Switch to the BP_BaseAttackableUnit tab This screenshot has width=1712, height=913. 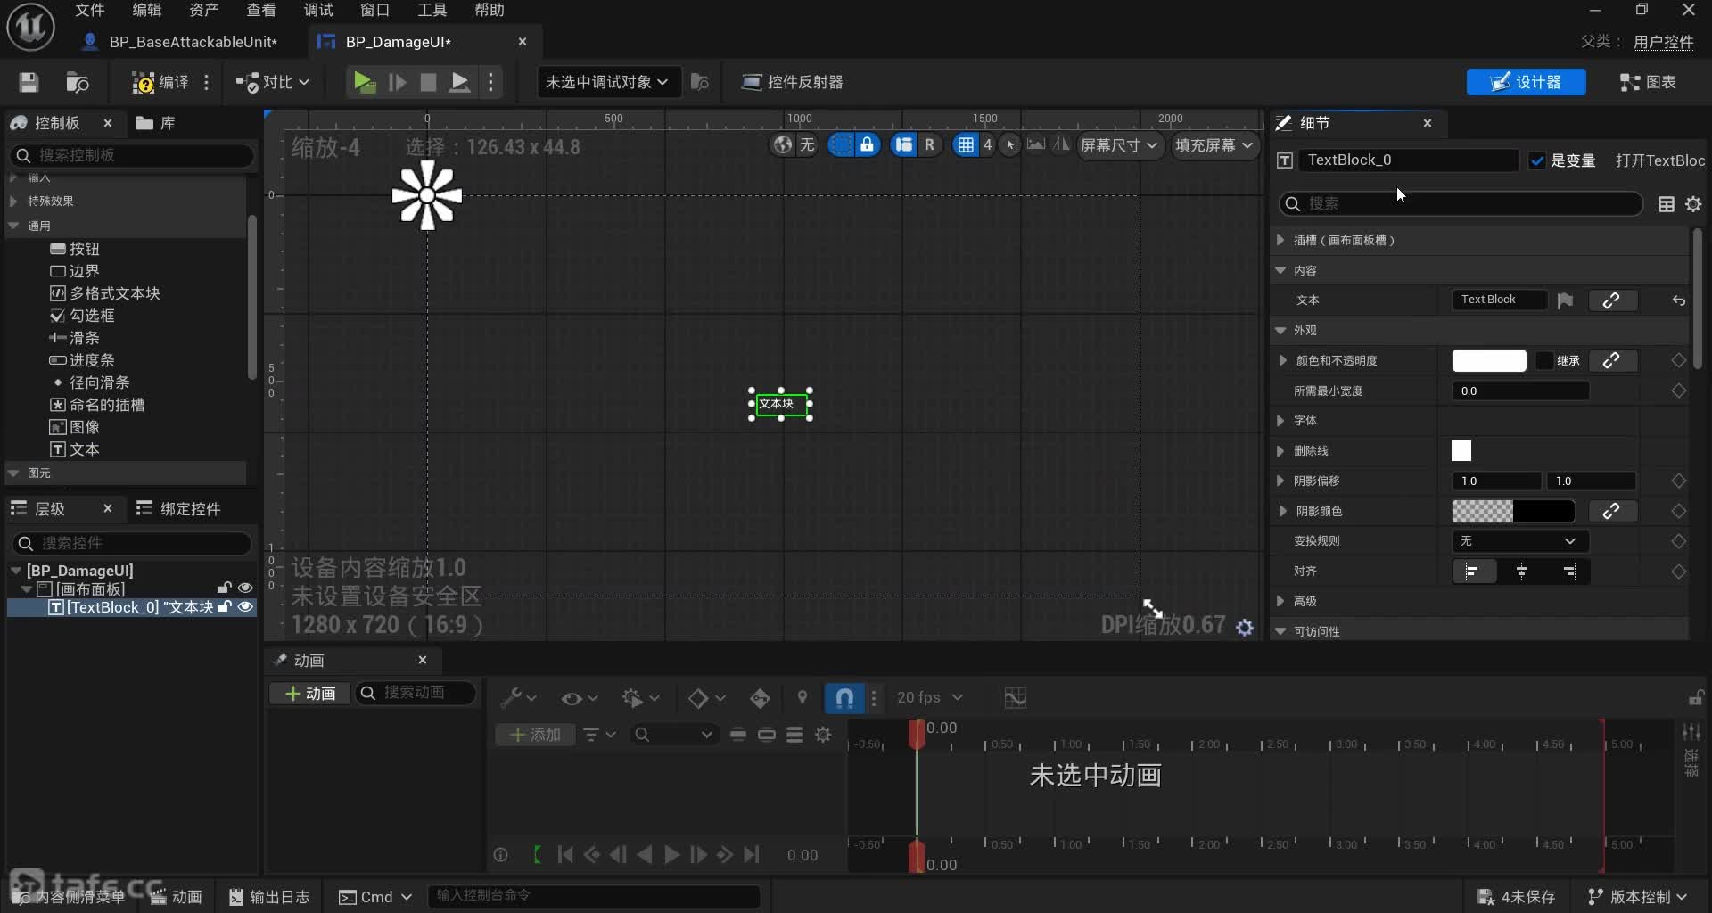point(192,42)
